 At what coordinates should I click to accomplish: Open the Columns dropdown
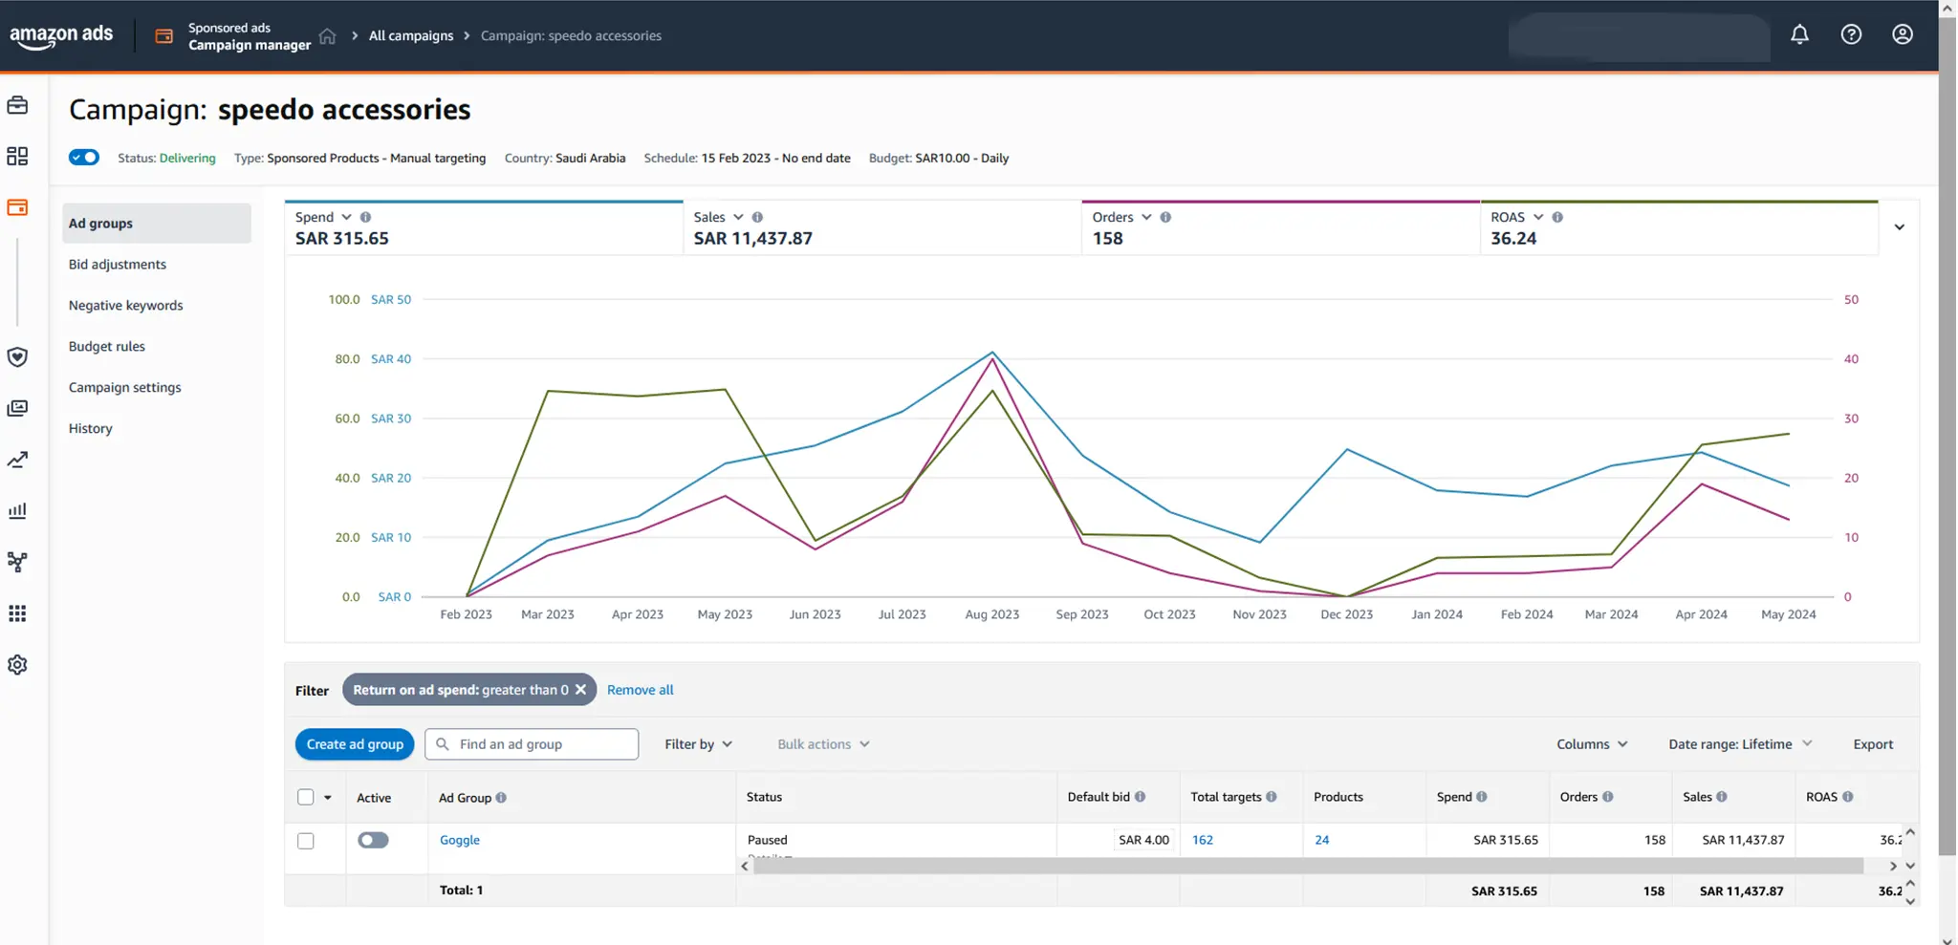tap(1591, 744)
